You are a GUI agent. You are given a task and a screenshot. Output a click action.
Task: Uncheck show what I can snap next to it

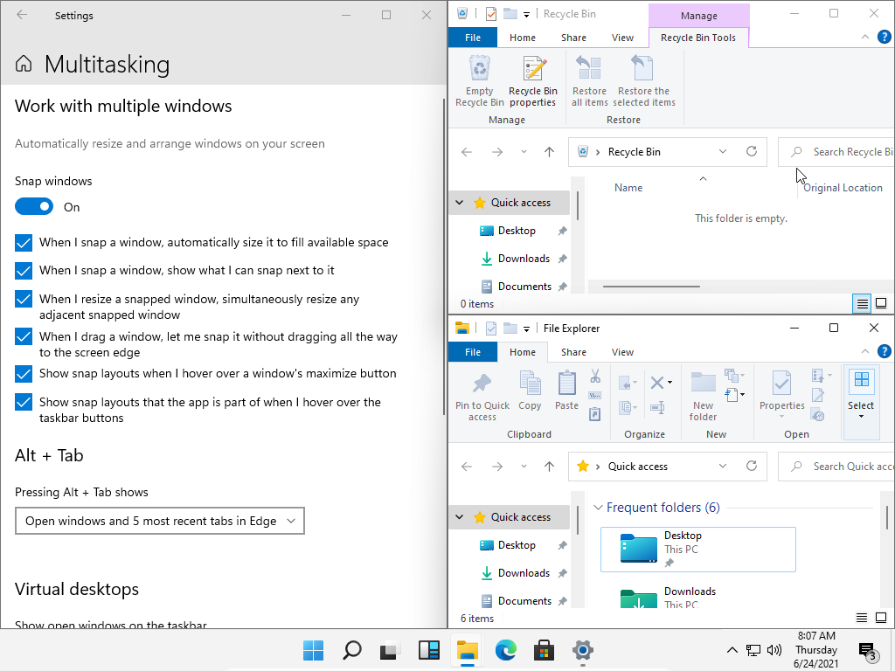point(24,271)
